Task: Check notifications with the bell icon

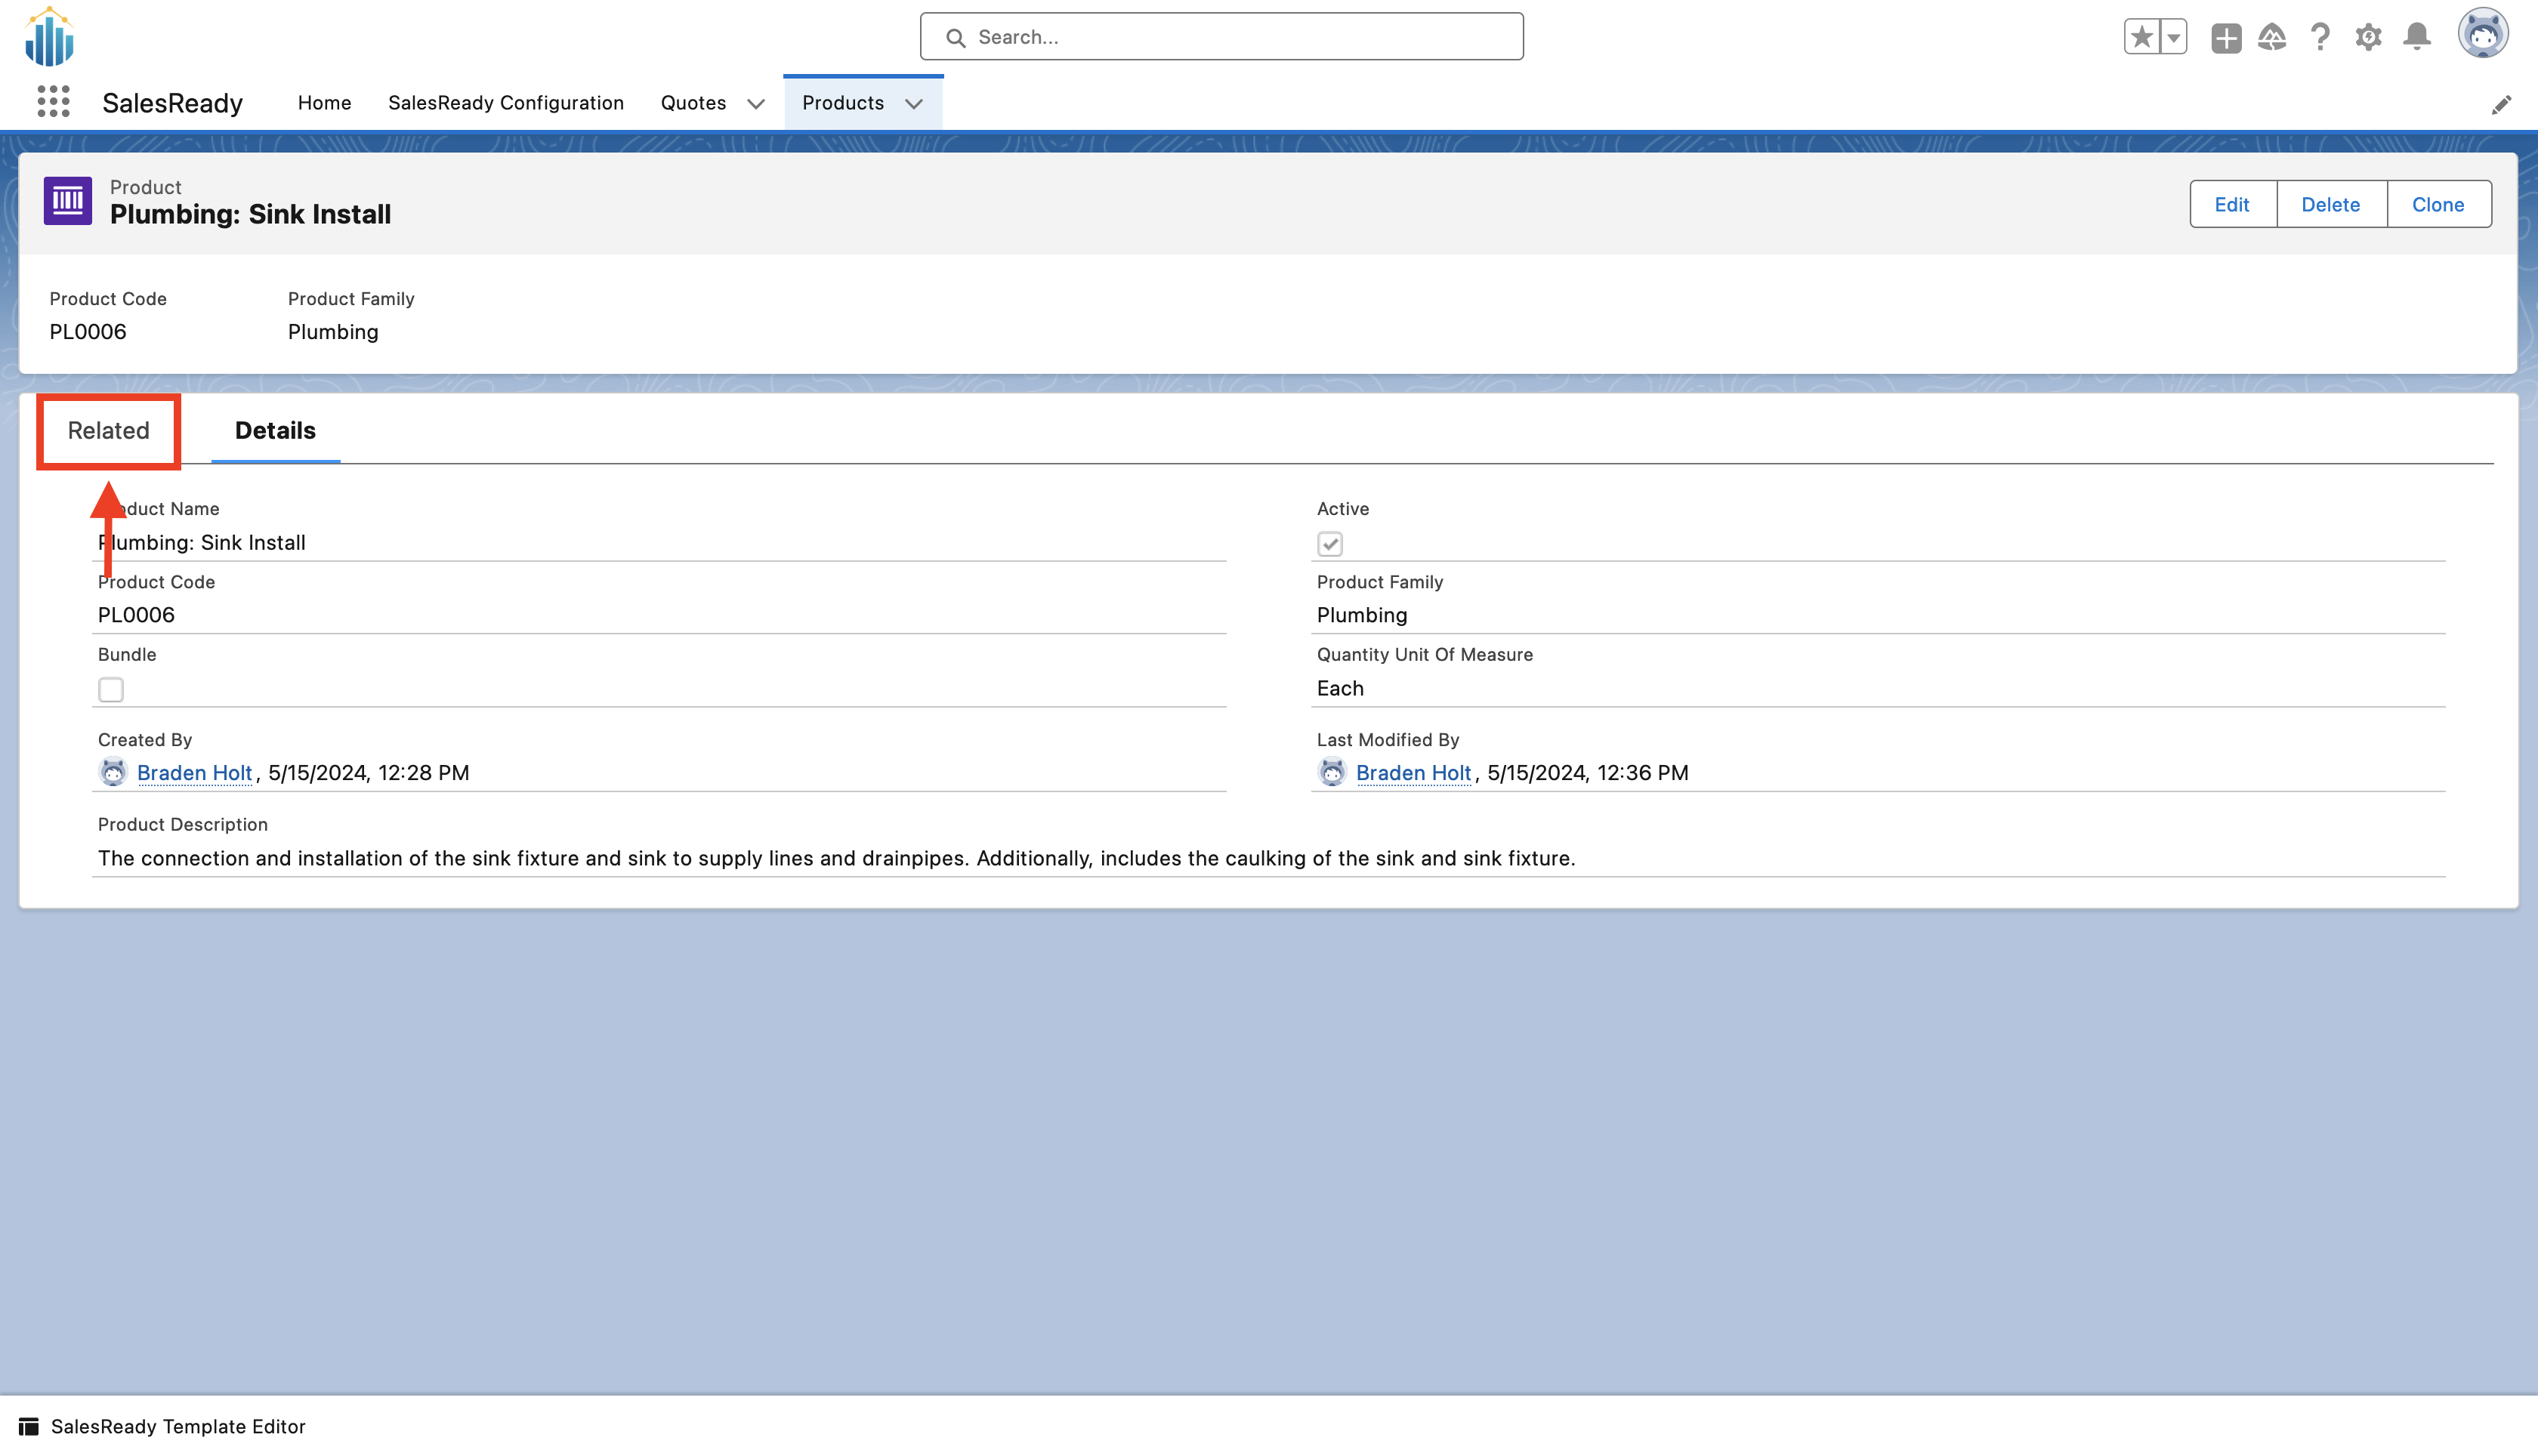Action: click(x=2416, y=37)
